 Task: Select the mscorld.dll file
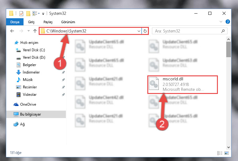183,84
